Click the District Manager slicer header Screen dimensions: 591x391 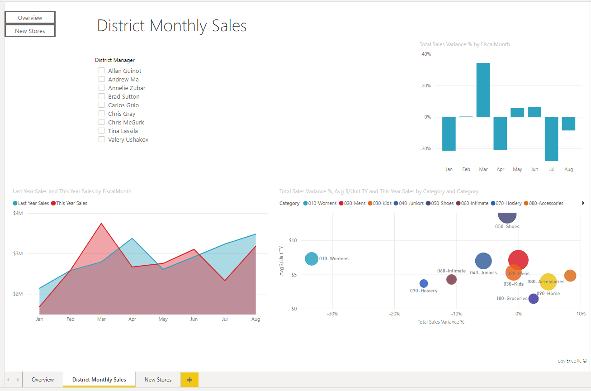click(x=115, y=60)
